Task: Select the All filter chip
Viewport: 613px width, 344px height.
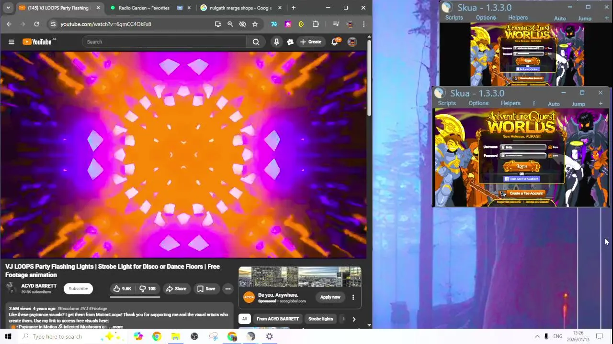Action: tap(244, 319)
